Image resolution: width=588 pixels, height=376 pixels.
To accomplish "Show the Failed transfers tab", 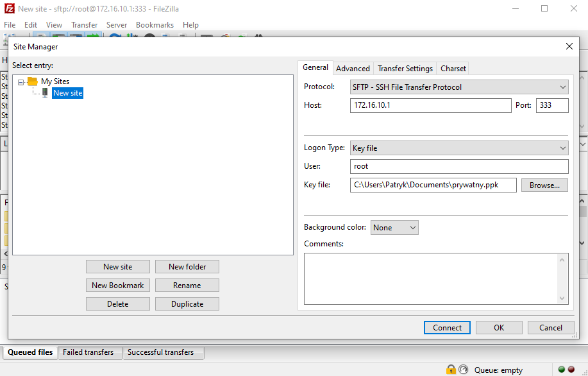I will click(x=88, y=352).
